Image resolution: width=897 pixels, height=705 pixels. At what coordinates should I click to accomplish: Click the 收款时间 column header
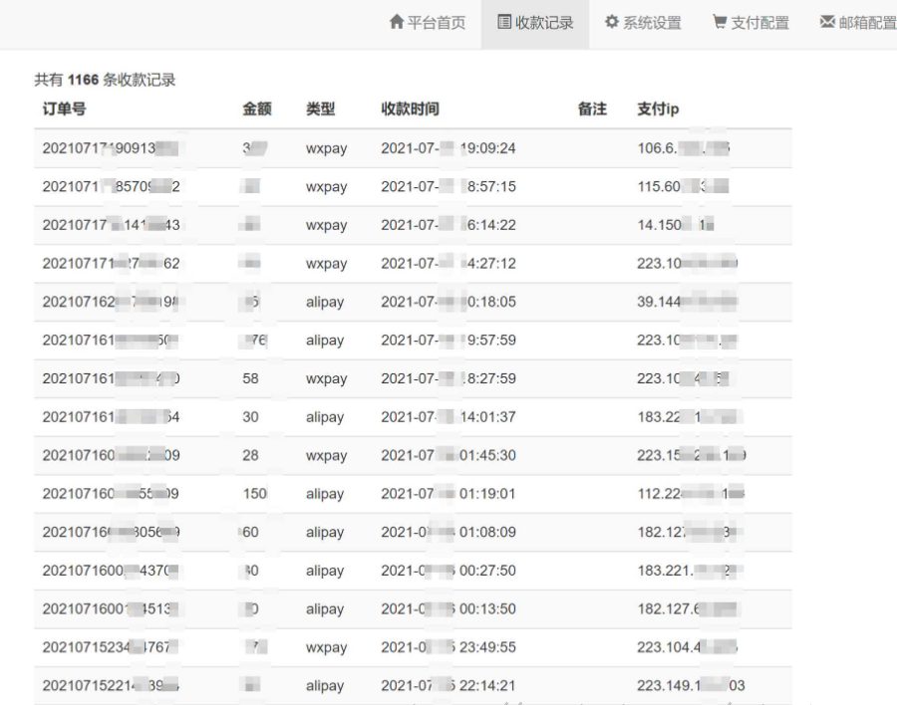(x=410, y=109)
